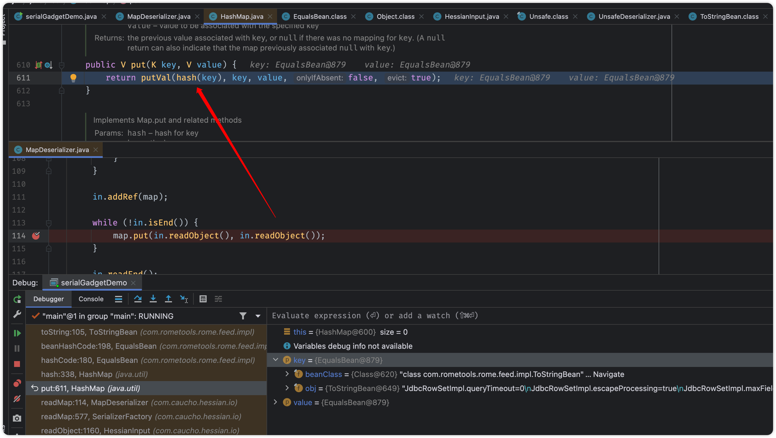Viewport: 776px width, 438px height.
Task: Select frame beanHashCode:198, EqualsBean
Action: 146,346
